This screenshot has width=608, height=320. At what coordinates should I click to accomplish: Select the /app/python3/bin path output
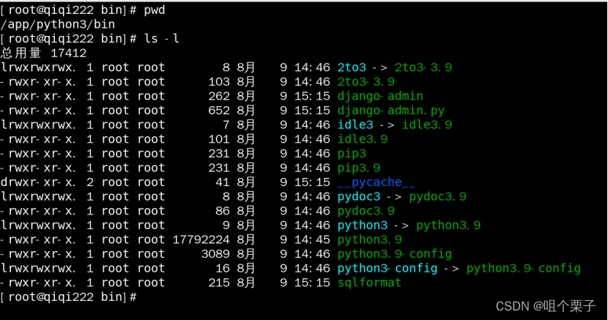[58, 24]
